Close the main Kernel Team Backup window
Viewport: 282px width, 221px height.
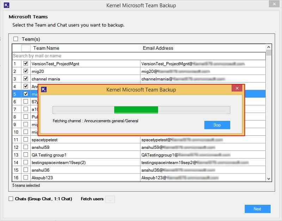[274, 4]
